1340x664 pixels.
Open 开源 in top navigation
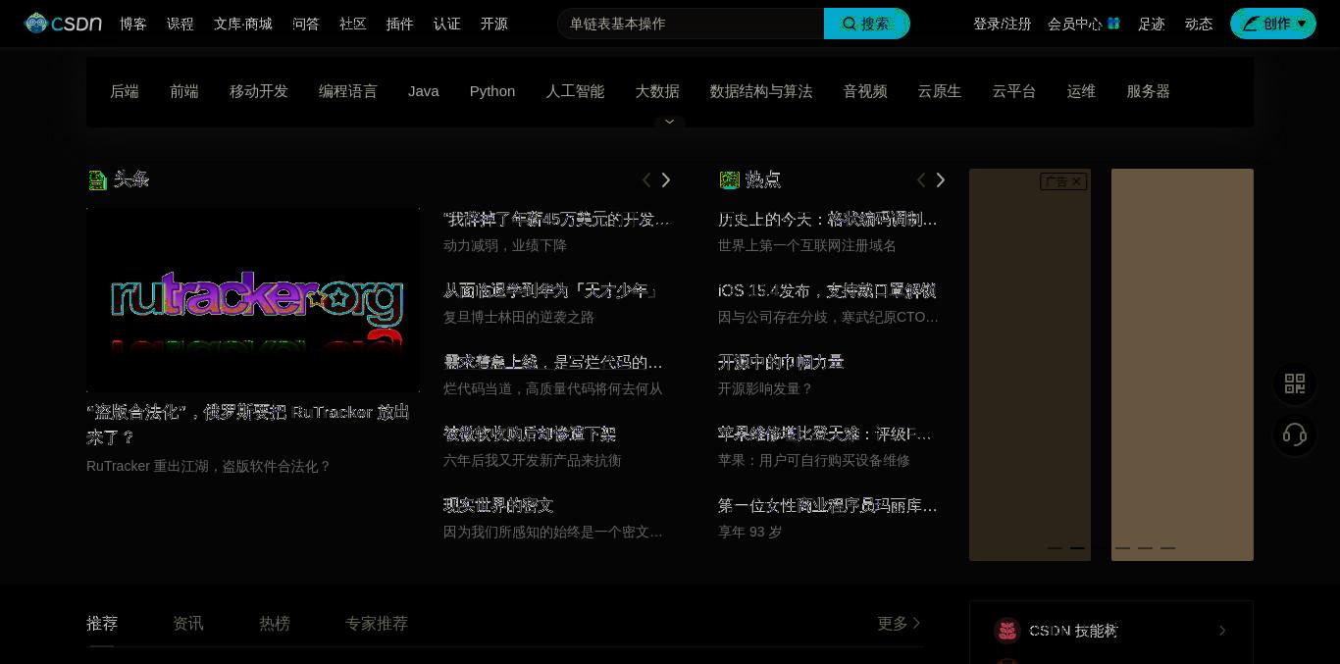(x=494, y=24)
